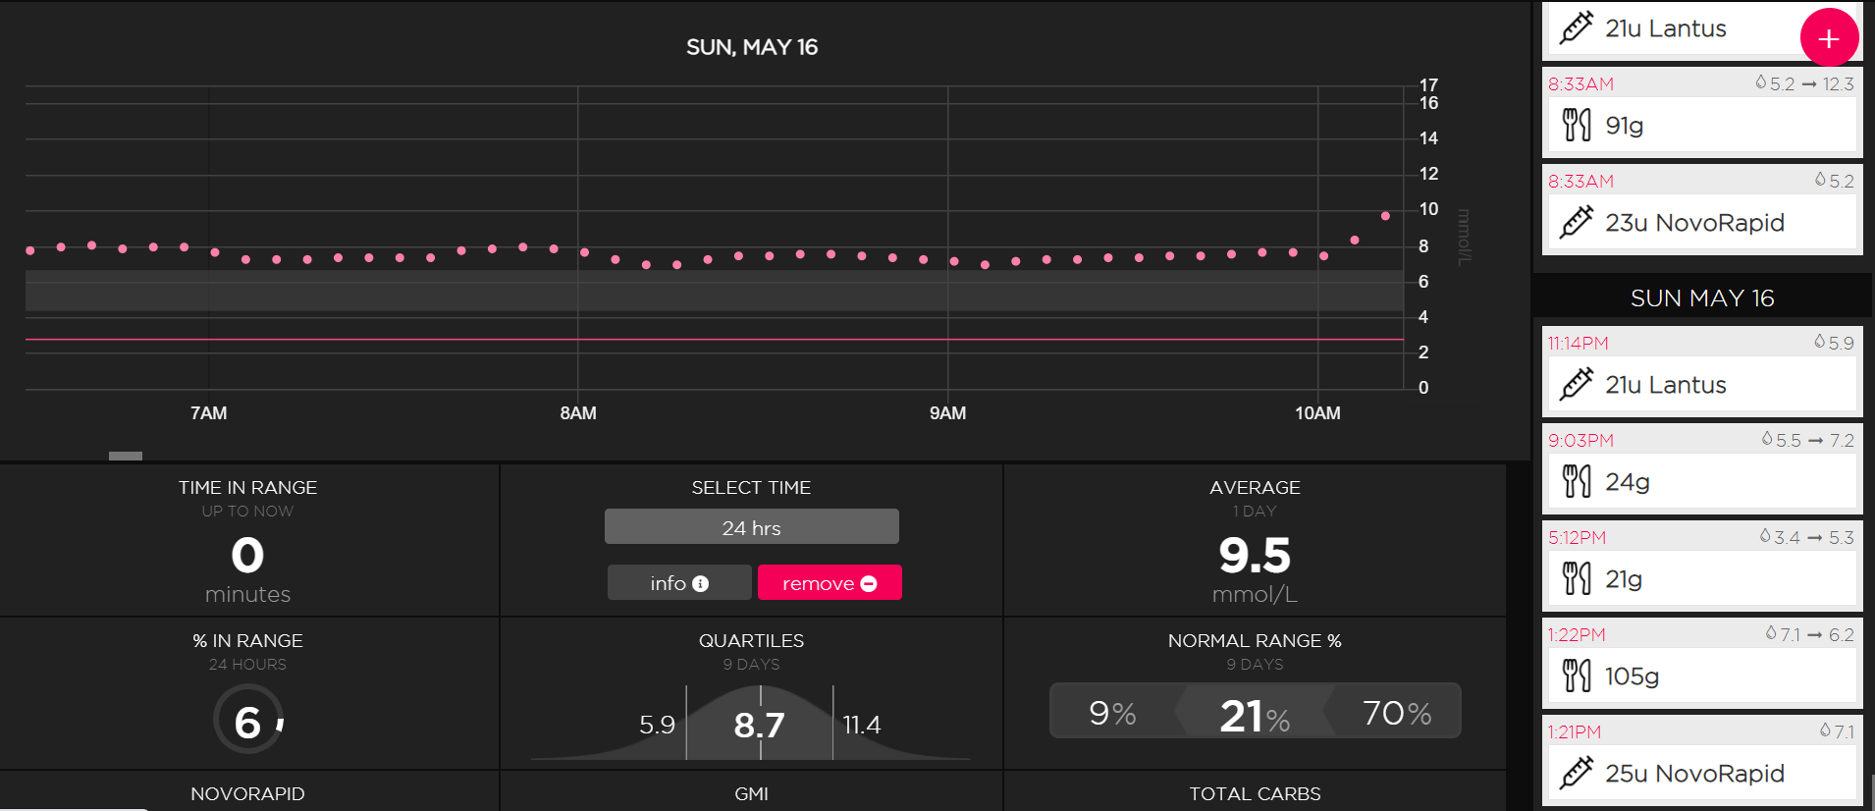Open the Average 9.5 mmol/L tile
1875x811 pixels.
coord(1254,541)
